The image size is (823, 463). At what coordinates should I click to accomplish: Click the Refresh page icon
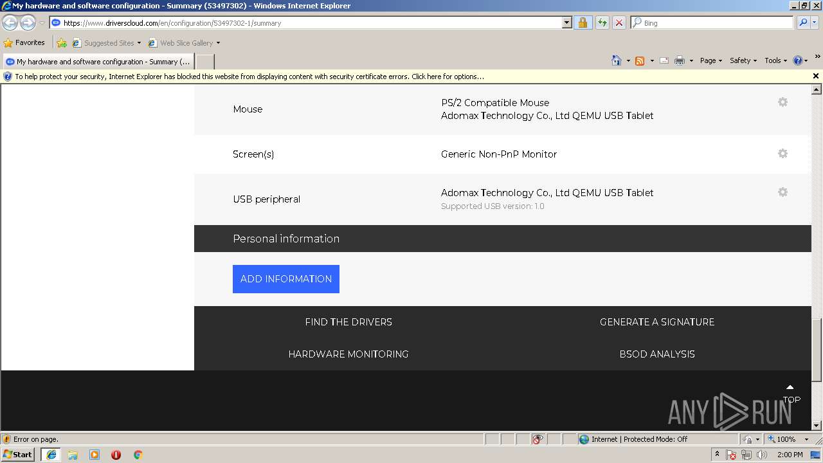tap(602, 23)
